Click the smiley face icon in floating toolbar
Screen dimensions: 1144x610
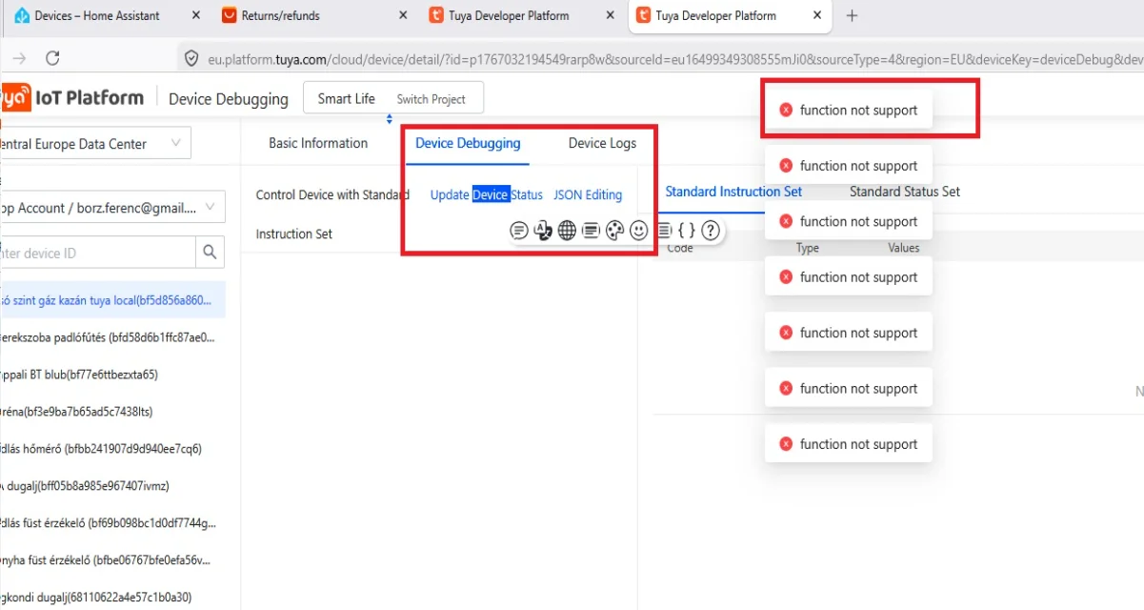tap(638, 231)
